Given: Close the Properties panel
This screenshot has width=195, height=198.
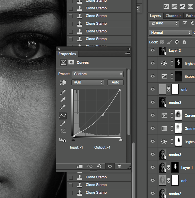Looking at the screenshot, I should 59,49.
